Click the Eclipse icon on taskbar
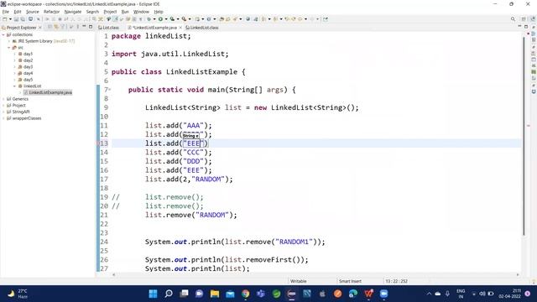Image resolution: width=537 pixels, height=302 pixels. click(x=291, y=294)
